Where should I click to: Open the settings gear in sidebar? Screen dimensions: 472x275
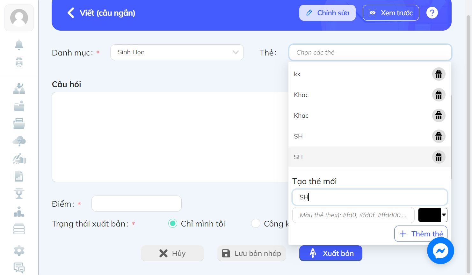pos(19,250)
